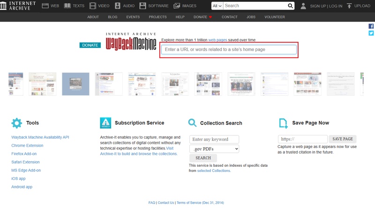Open the FAQ footer link
Image resolution: width=375 pixels, height=208 pixels.
[151, 203]
